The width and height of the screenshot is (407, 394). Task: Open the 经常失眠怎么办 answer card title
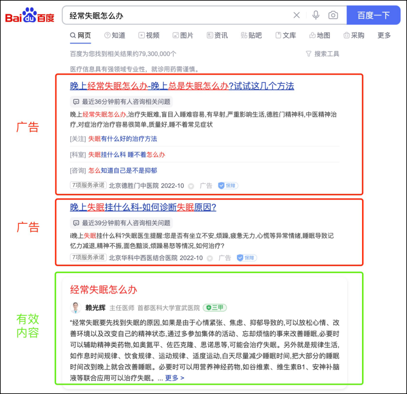[104, 289]
